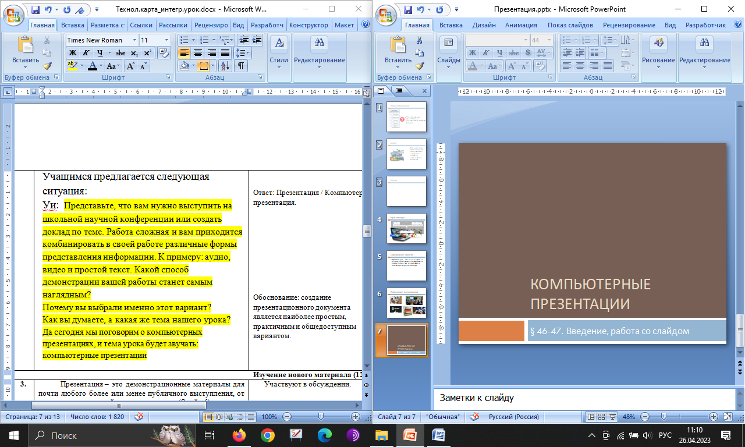Image resolution: width=745 pixels, height=447 pixels.
Task: Toggle Justify alignment in Word
Action: pyautogui.click(x=225, y=53)
